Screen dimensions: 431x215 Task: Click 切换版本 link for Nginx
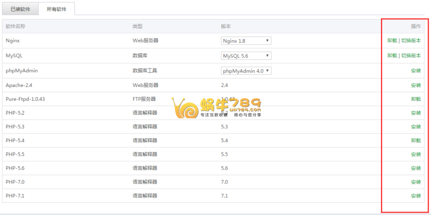(411, 41)
